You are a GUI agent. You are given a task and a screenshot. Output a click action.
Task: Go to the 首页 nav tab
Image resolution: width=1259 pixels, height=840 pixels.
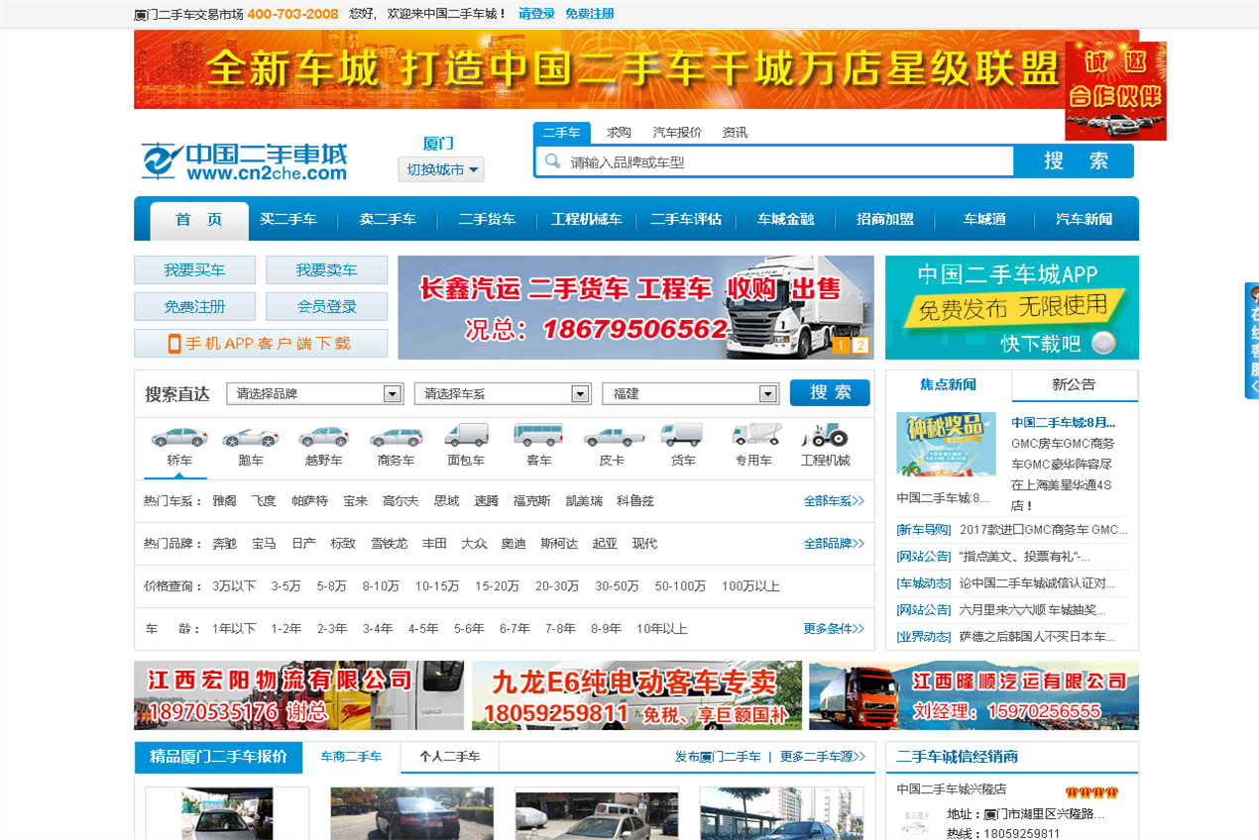coord(199,220)
